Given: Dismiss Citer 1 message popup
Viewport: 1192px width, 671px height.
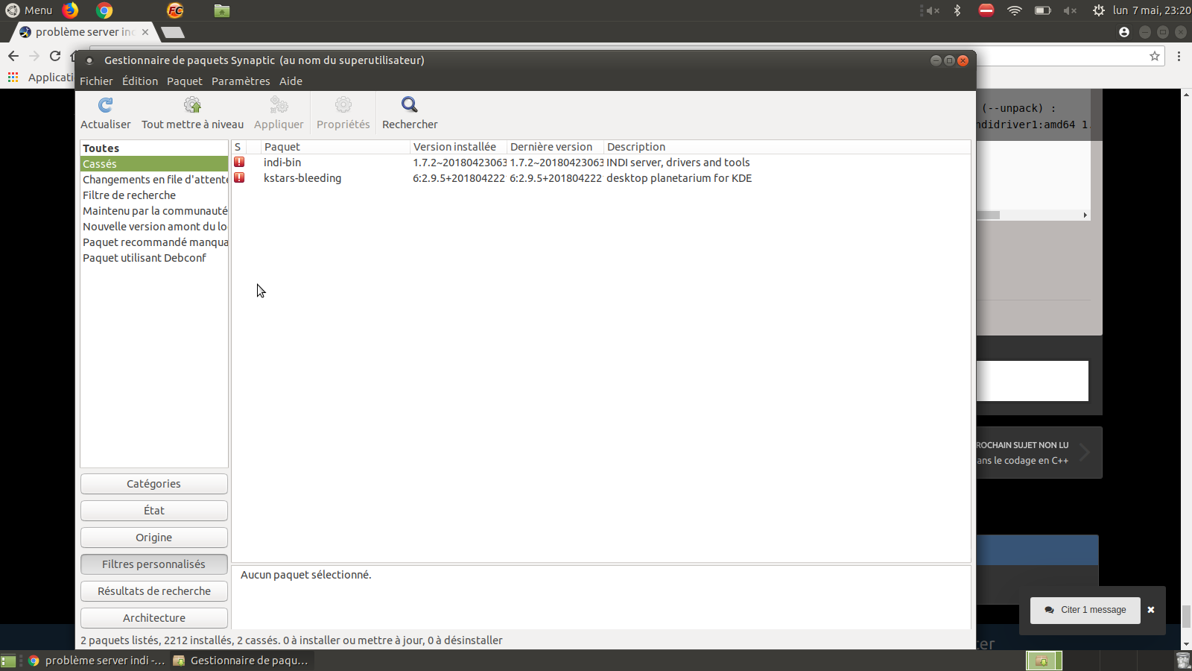Looking at the screenshot, I should coord(1151,610).
